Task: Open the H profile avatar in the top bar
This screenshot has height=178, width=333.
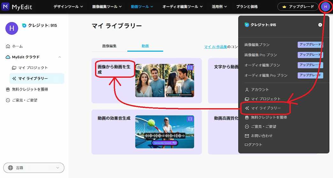Action: pos(325,7)
